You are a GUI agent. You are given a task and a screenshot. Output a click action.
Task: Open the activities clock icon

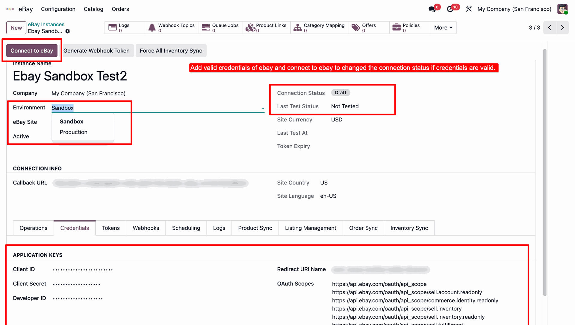(450, 9)
